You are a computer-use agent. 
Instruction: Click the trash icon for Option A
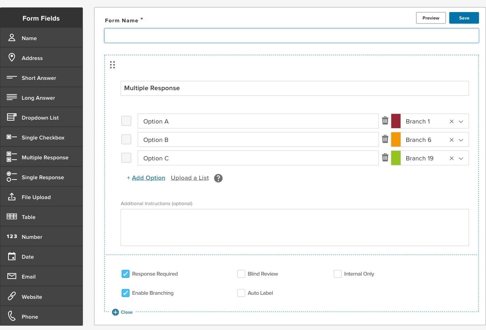pos(385,121)
